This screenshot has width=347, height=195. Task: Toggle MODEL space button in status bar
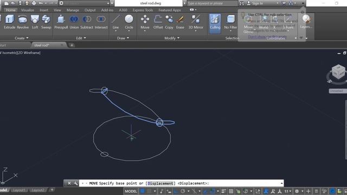[x=131, y=191]
